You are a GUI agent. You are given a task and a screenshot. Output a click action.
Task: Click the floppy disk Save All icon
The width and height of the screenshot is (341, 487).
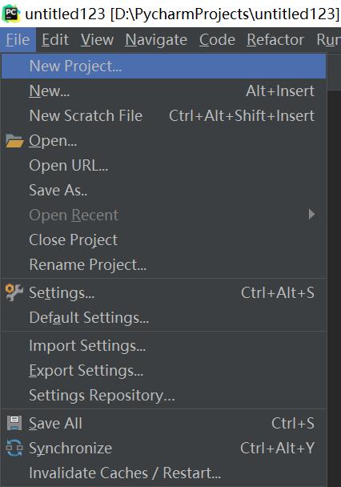coord(14,423)
